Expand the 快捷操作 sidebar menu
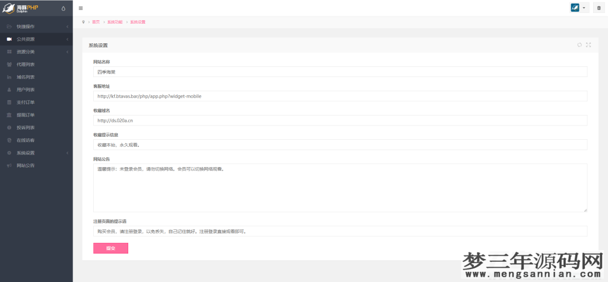Viewport: 608px width, 282px height. (x=26, y=27)
